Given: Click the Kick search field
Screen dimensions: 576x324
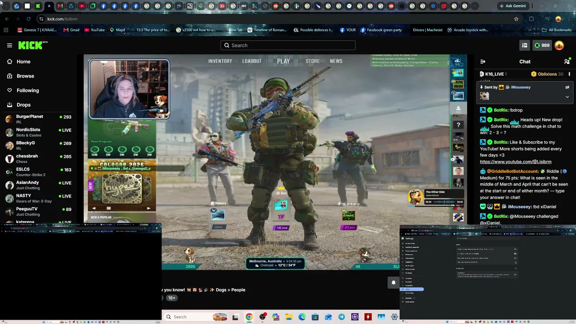Looking at the screenshot, I should click(288, 45).
